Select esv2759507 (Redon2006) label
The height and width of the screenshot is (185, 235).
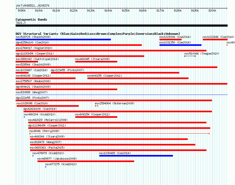click(x=33, y=81)
